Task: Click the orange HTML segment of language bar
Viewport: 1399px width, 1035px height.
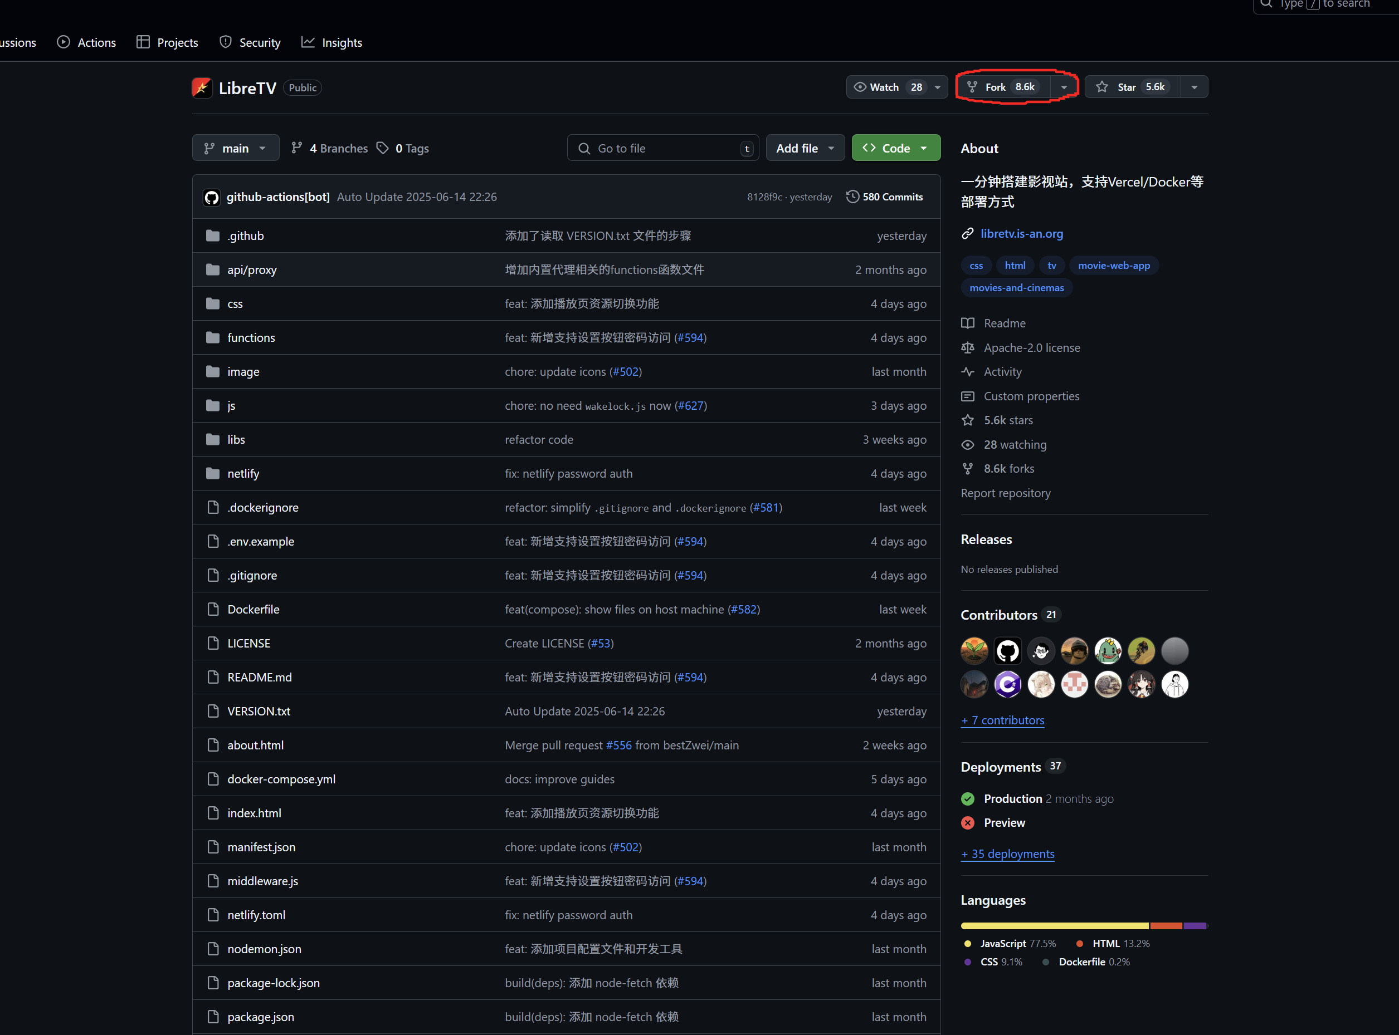Action: click(1166, 926)
